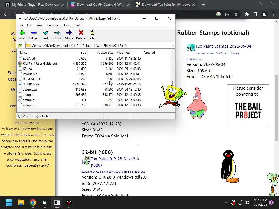The image size is (279, 209).
Task: Click the 7-Zip horizontal scrollbar
Action: tap(43, 110)
